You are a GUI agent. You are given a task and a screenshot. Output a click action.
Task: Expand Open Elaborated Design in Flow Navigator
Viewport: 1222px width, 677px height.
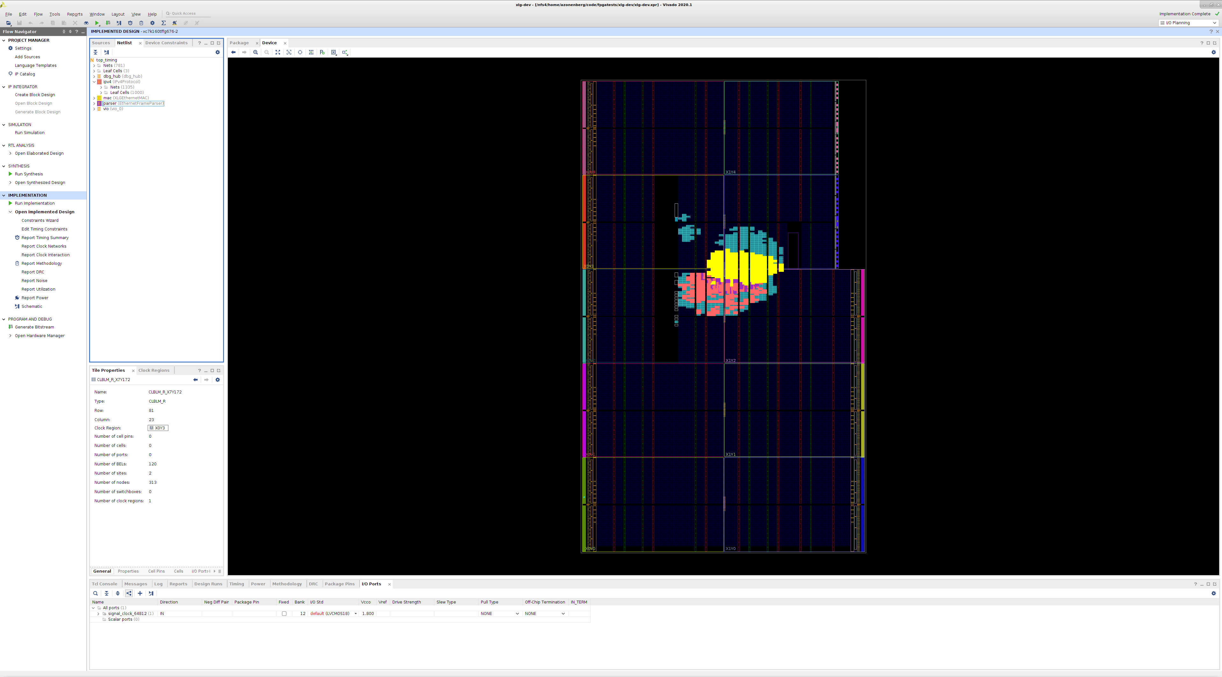11,153
